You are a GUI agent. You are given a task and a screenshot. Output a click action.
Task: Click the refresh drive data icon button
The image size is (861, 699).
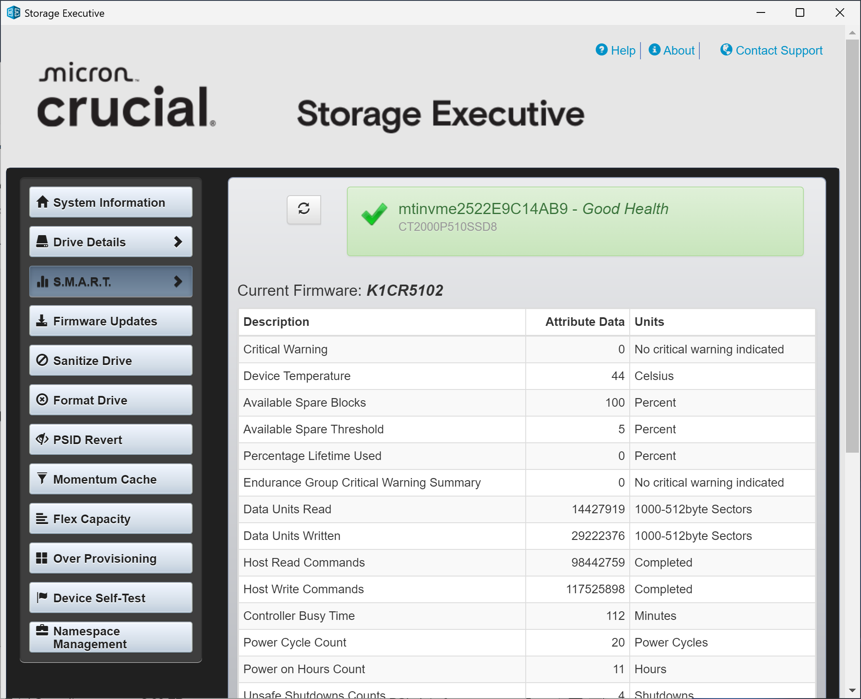[x=304, y=209]
